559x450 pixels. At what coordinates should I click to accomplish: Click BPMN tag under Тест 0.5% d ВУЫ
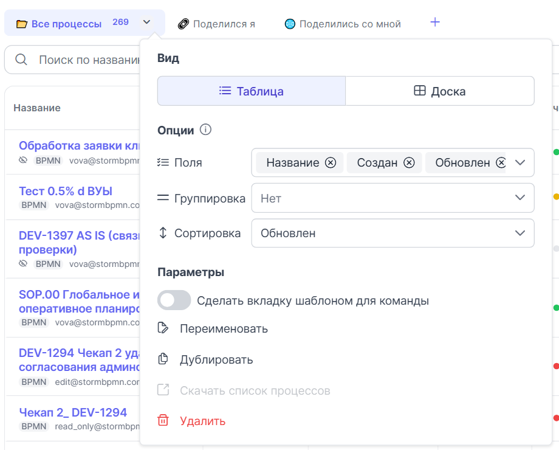point(34,205)
